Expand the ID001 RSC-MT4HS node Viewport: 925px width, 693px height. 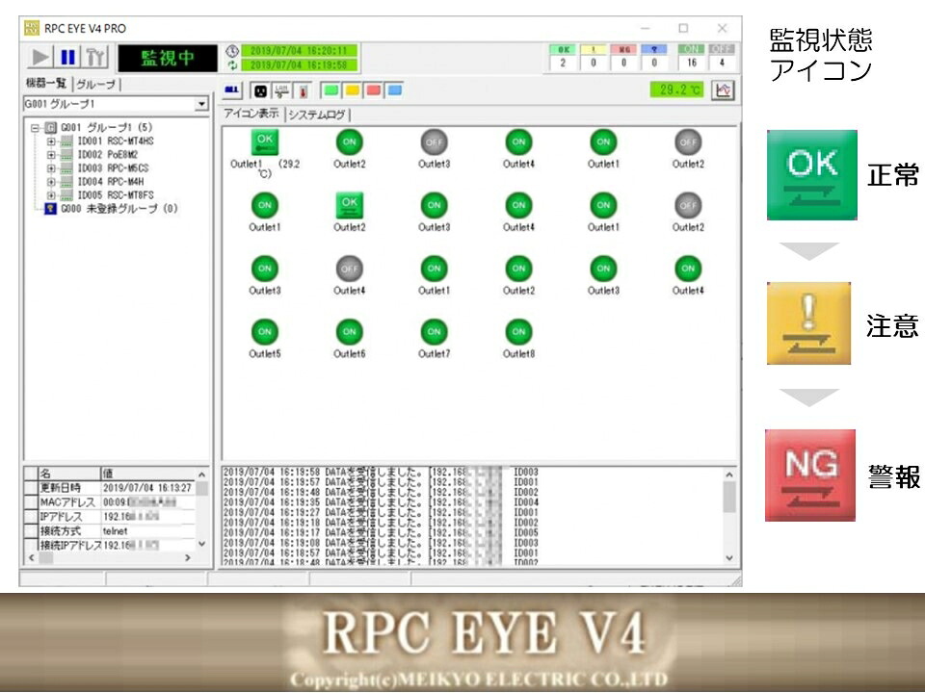coord(51,141)
